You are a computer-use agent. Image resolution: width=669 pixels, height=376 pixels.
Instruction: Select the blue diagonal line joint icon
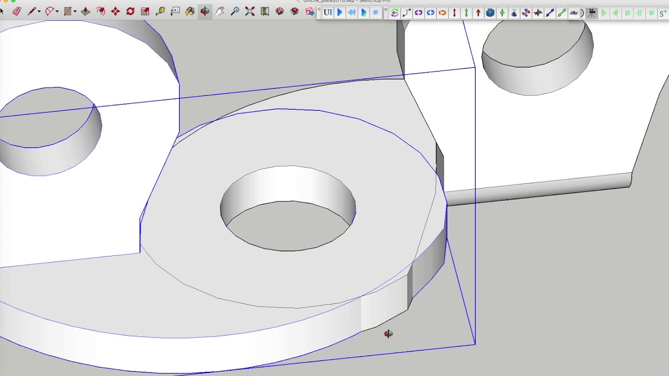click(550, 13)
